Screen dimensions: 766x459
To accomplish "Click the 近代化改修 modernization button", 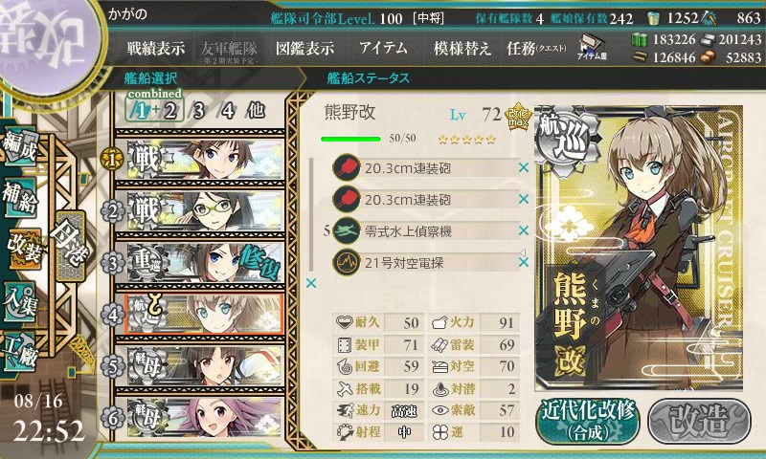I will (588, 421).
